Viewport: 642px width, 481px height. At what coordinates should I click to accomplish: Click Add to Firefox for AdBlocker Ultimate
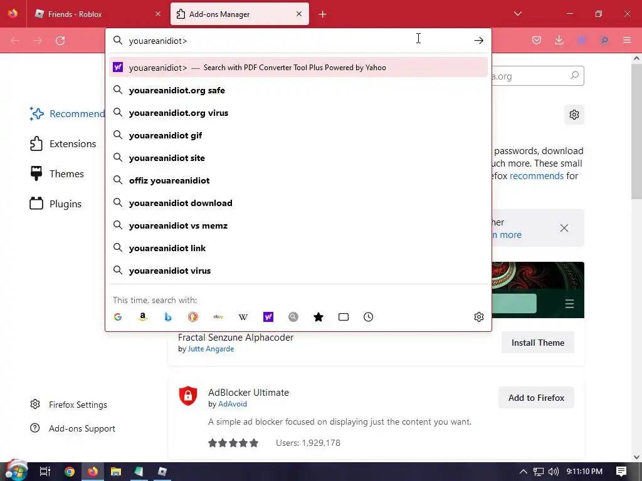coord(536,398)
